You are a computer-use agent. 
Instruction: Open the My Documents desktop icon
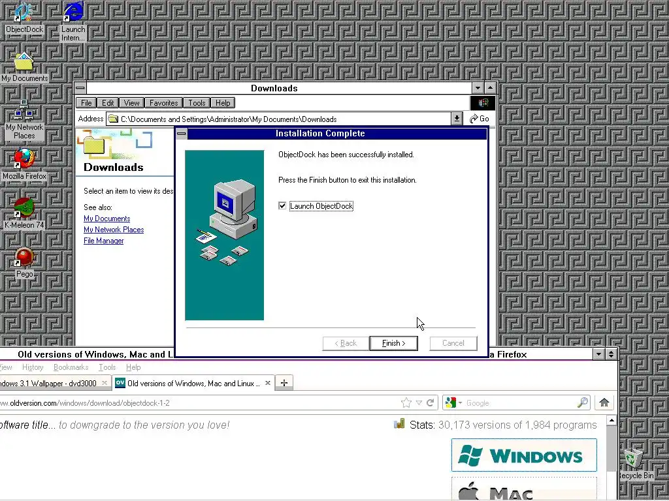coord(24,67)
